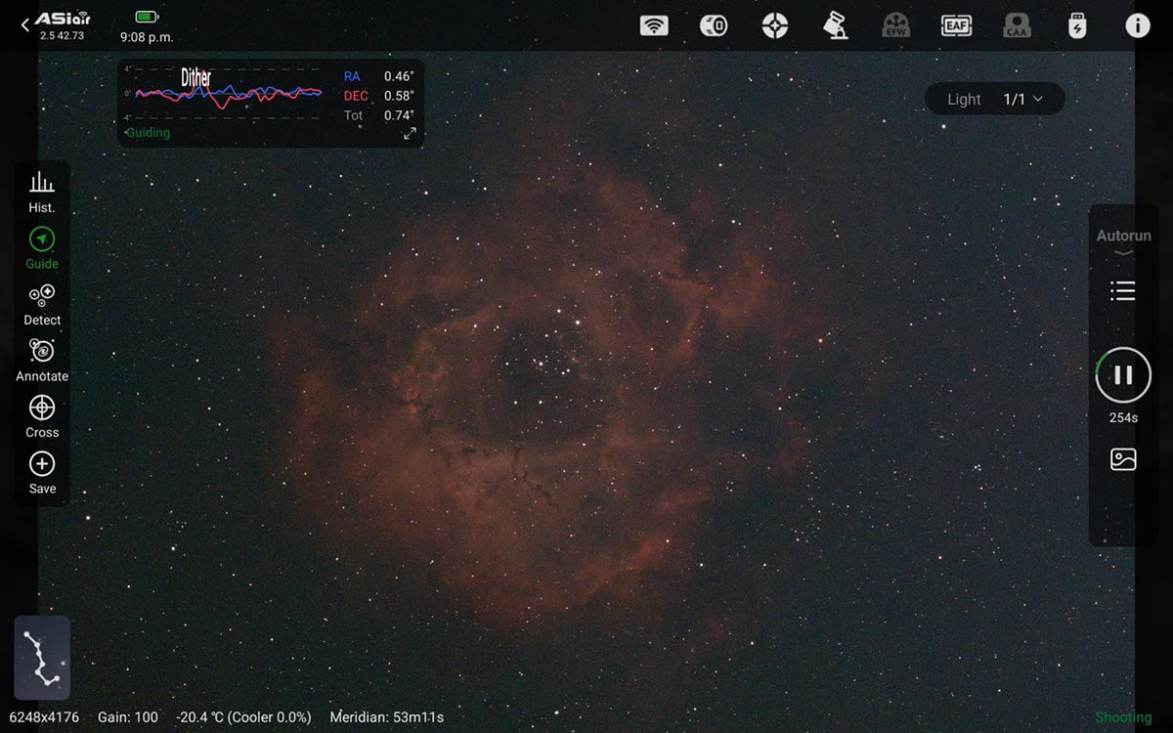1173x733 pixels.
Task: Open the histogram panel via Hist
Action: (x=41, y=189)
